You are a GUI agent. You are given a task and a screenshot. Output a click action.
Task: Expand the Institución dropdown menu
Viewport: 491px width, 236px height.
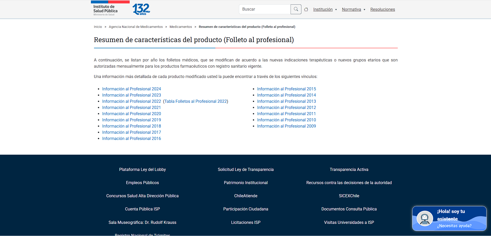click(x=325, y=10)
